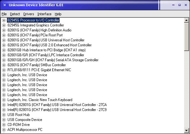190x134 pixels.
Task: Expand LPC Interface Controller node
Action: coord(4,55)
